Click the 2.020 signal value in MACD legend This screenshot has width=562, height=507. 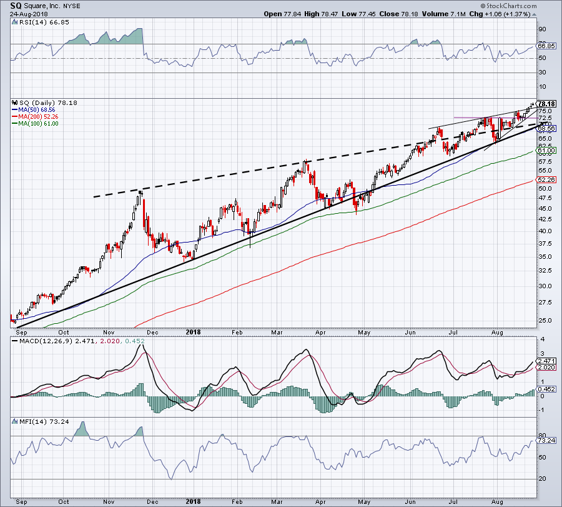click(x=110, y=341)
